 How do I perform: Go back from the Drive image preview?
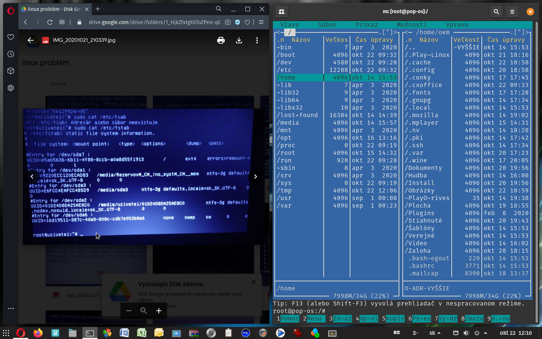pyautogui.click(x=30, y=40)
